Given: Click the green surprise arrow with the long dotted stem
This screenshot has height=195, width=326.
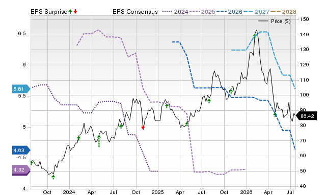Looking at the screenshot, I should pos(99,141).
